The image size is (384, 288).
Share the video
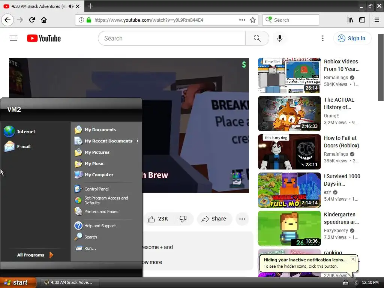pos(214,219)
